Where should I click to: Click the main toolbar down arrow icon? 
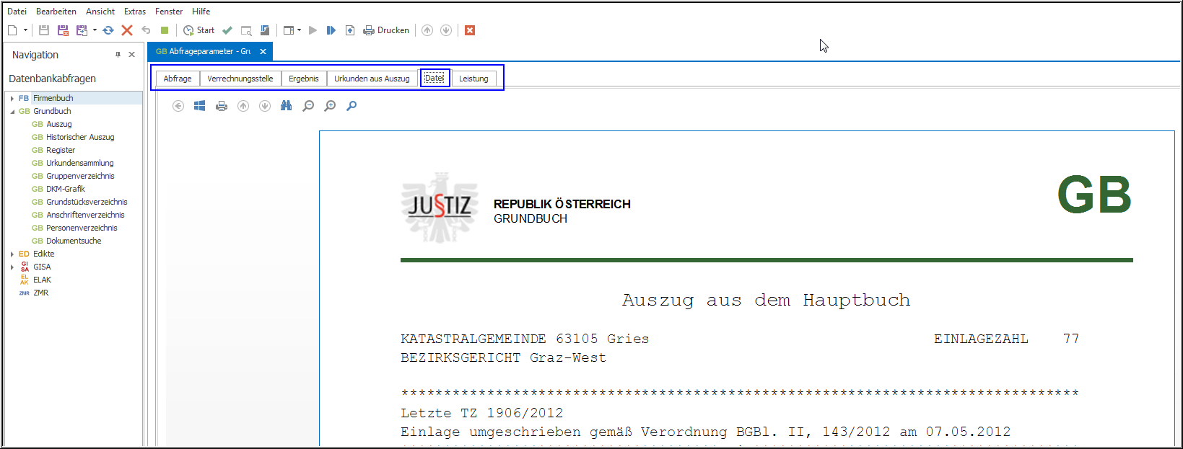tap(446, 30)
